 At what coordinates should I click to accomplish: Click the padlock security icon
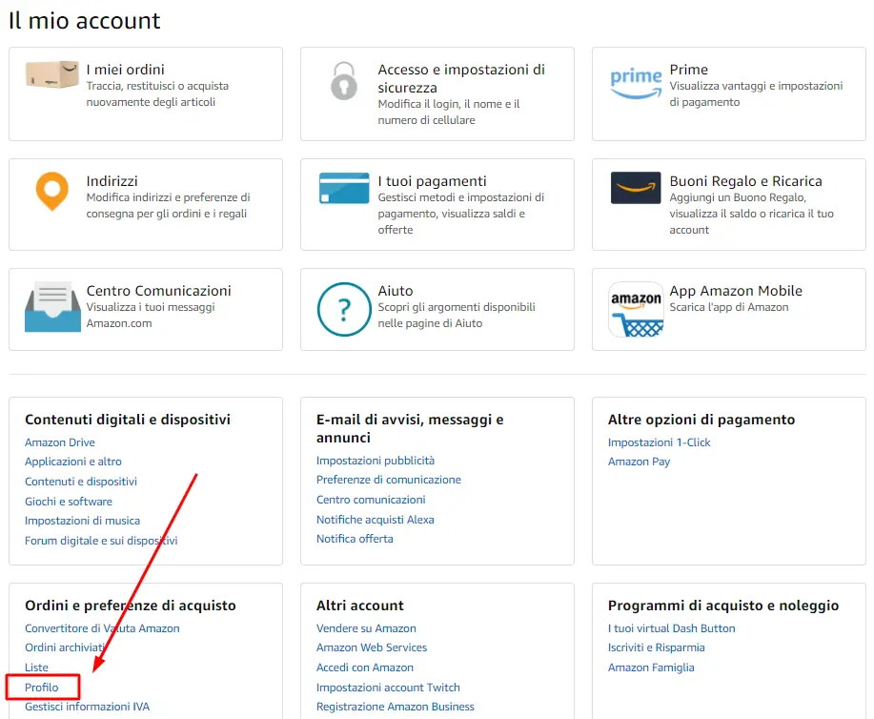point(344,81)
